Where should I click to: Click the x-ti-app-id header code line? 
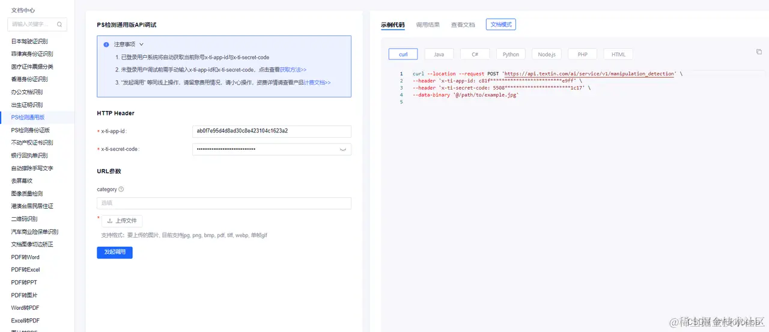[x=497, y=81]
